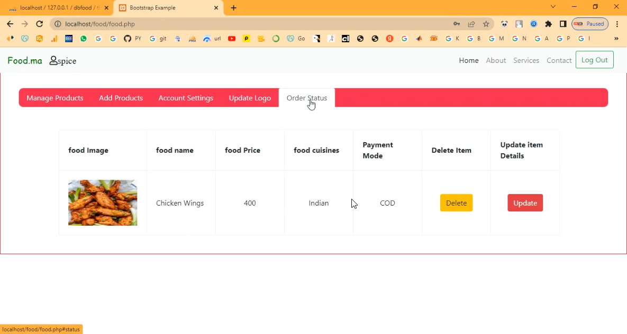
Task: Open the About nav link
Action: (x=496, y=60)
